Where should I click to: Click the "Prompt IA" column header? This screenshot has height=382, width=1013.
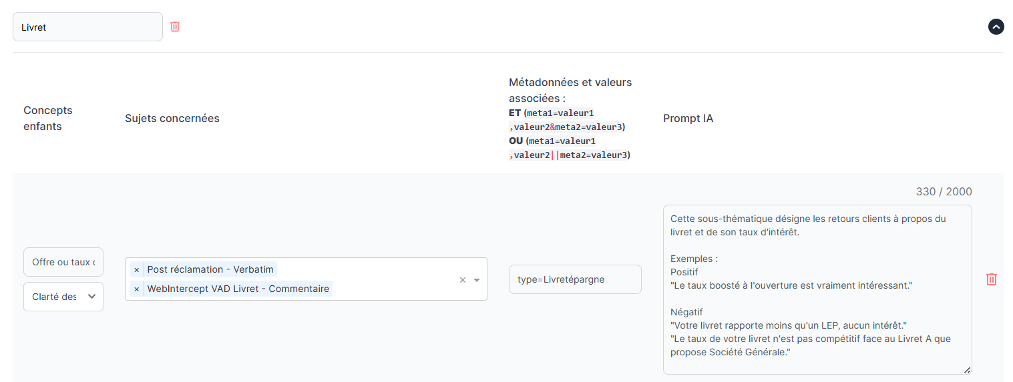click(688, 118)
